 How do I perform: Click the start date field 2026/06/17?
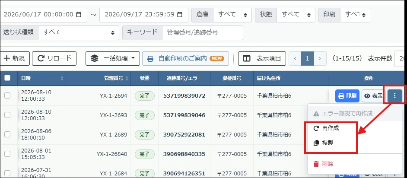(43, 15)
